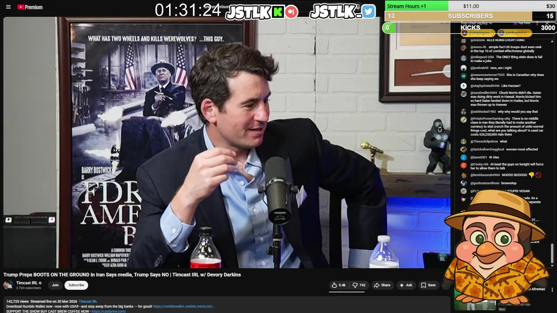Open the rumblewallet.onelink.me description link
The image size is (557, 313).
tap(184, 306)
